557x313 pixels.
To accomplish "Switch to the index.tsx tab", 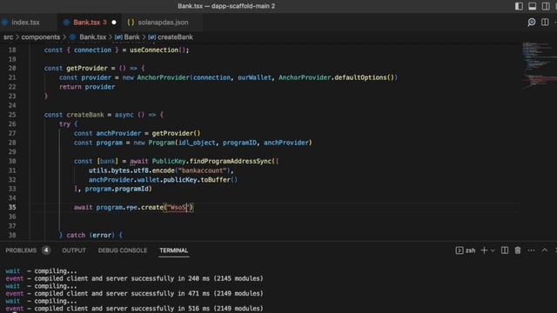I will pyautogui.click(x=25, y=23).
